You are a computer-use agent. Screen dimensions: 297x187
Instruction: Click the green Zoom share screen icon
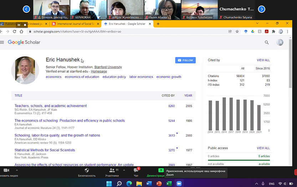pyautogui.click(x=161, y=171)
